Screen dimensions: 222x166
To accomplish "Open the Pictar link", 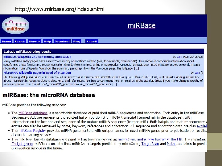I will [x=171, y=144].
